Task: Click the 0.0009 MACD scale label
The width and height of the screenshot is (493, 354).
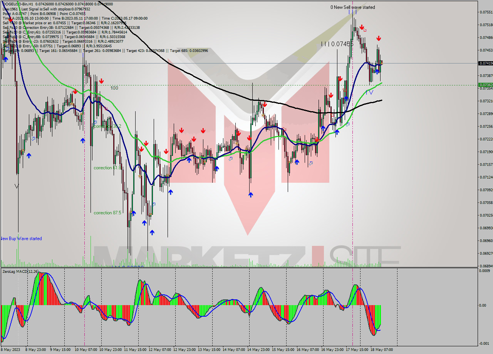Action: [485, 271]
